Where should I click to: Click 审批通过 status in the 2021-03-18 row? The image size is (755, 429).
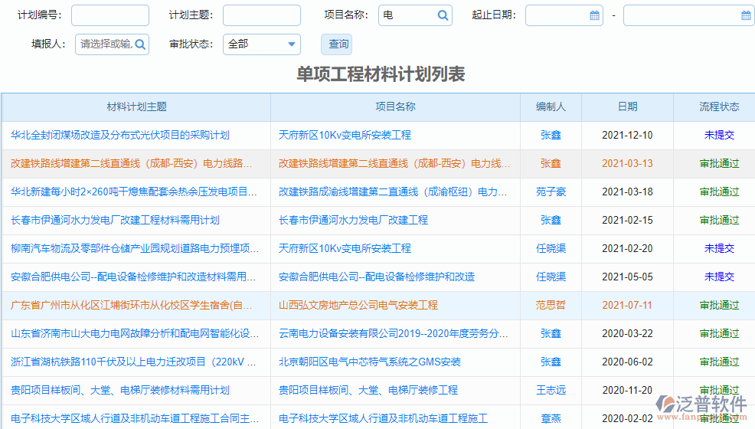(719, 192)
